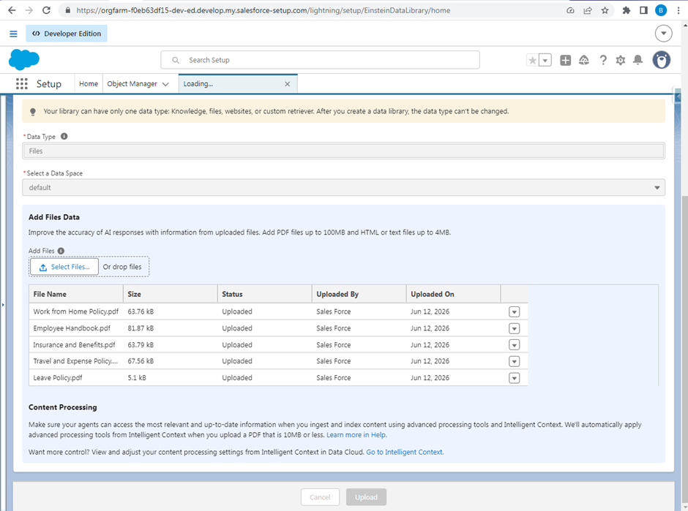This screenshot has width=688, height=511.
Task: Select the Work from Home Policy.pdf file name
Action: coord(76,311)
